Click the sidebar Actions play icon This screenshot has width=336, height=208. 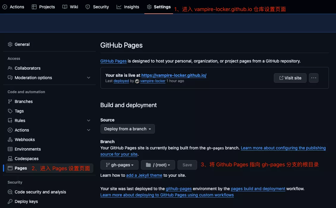coord(10,130)
